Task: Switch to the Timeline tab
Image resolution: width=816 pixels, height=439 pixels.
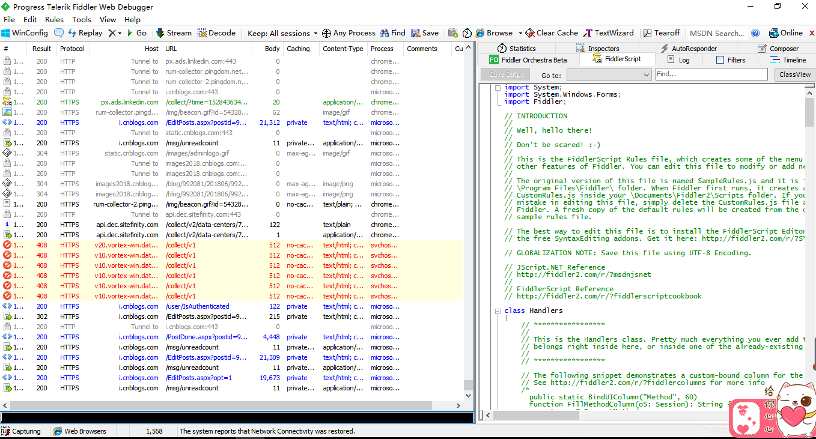Action: pyautogui.click(x=788, y=59)
